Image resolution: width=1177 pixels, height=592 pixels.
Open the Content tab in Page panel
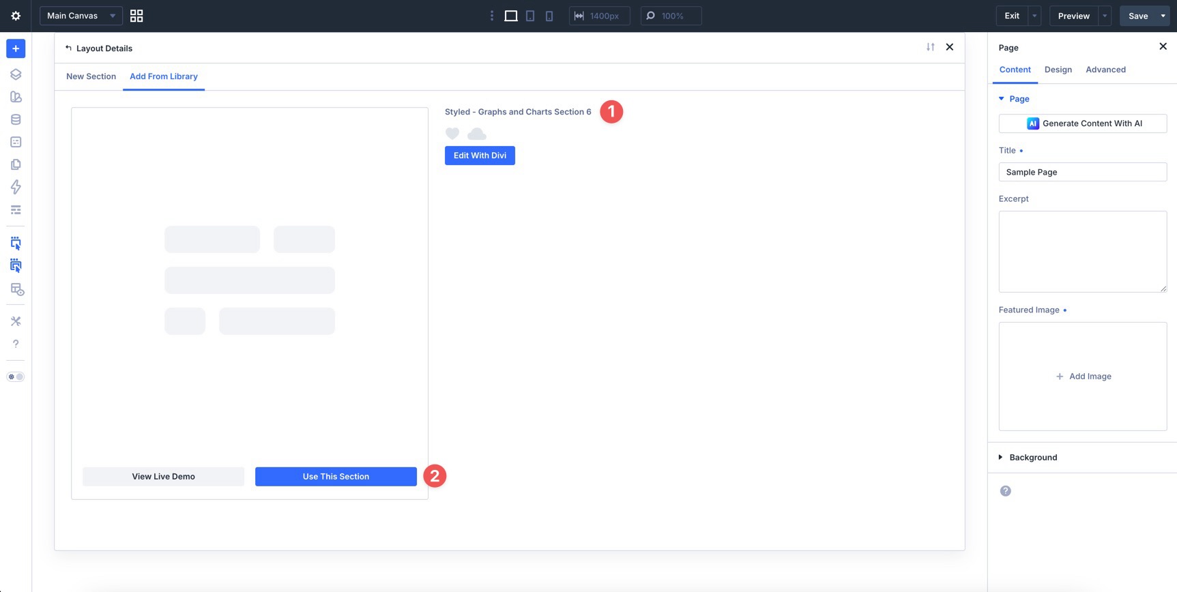[x=1015, y=70]
